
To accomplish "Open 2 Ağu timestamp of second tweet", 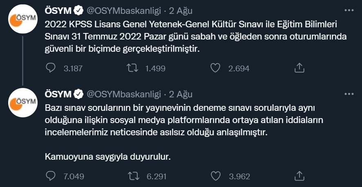I will (x=181, y=94).
